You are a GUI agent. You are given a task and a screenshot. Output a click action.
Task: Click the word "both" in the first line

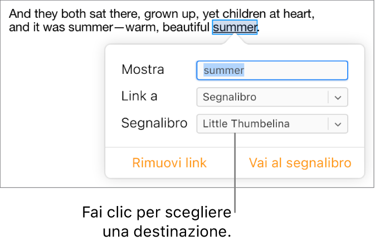click(69, 13)
